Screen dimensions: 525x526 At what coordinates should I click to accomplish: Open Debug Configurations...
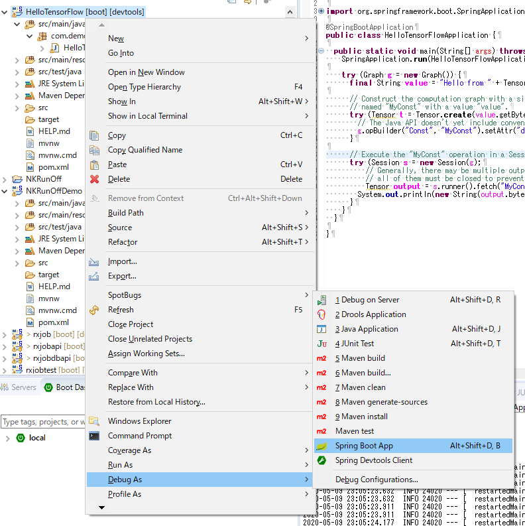(x=413, y=480)
